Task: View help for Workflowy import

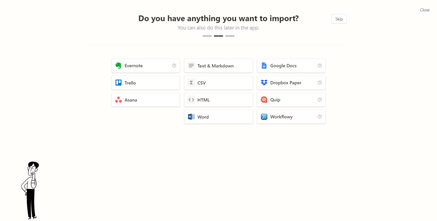Action: (320, 117)
